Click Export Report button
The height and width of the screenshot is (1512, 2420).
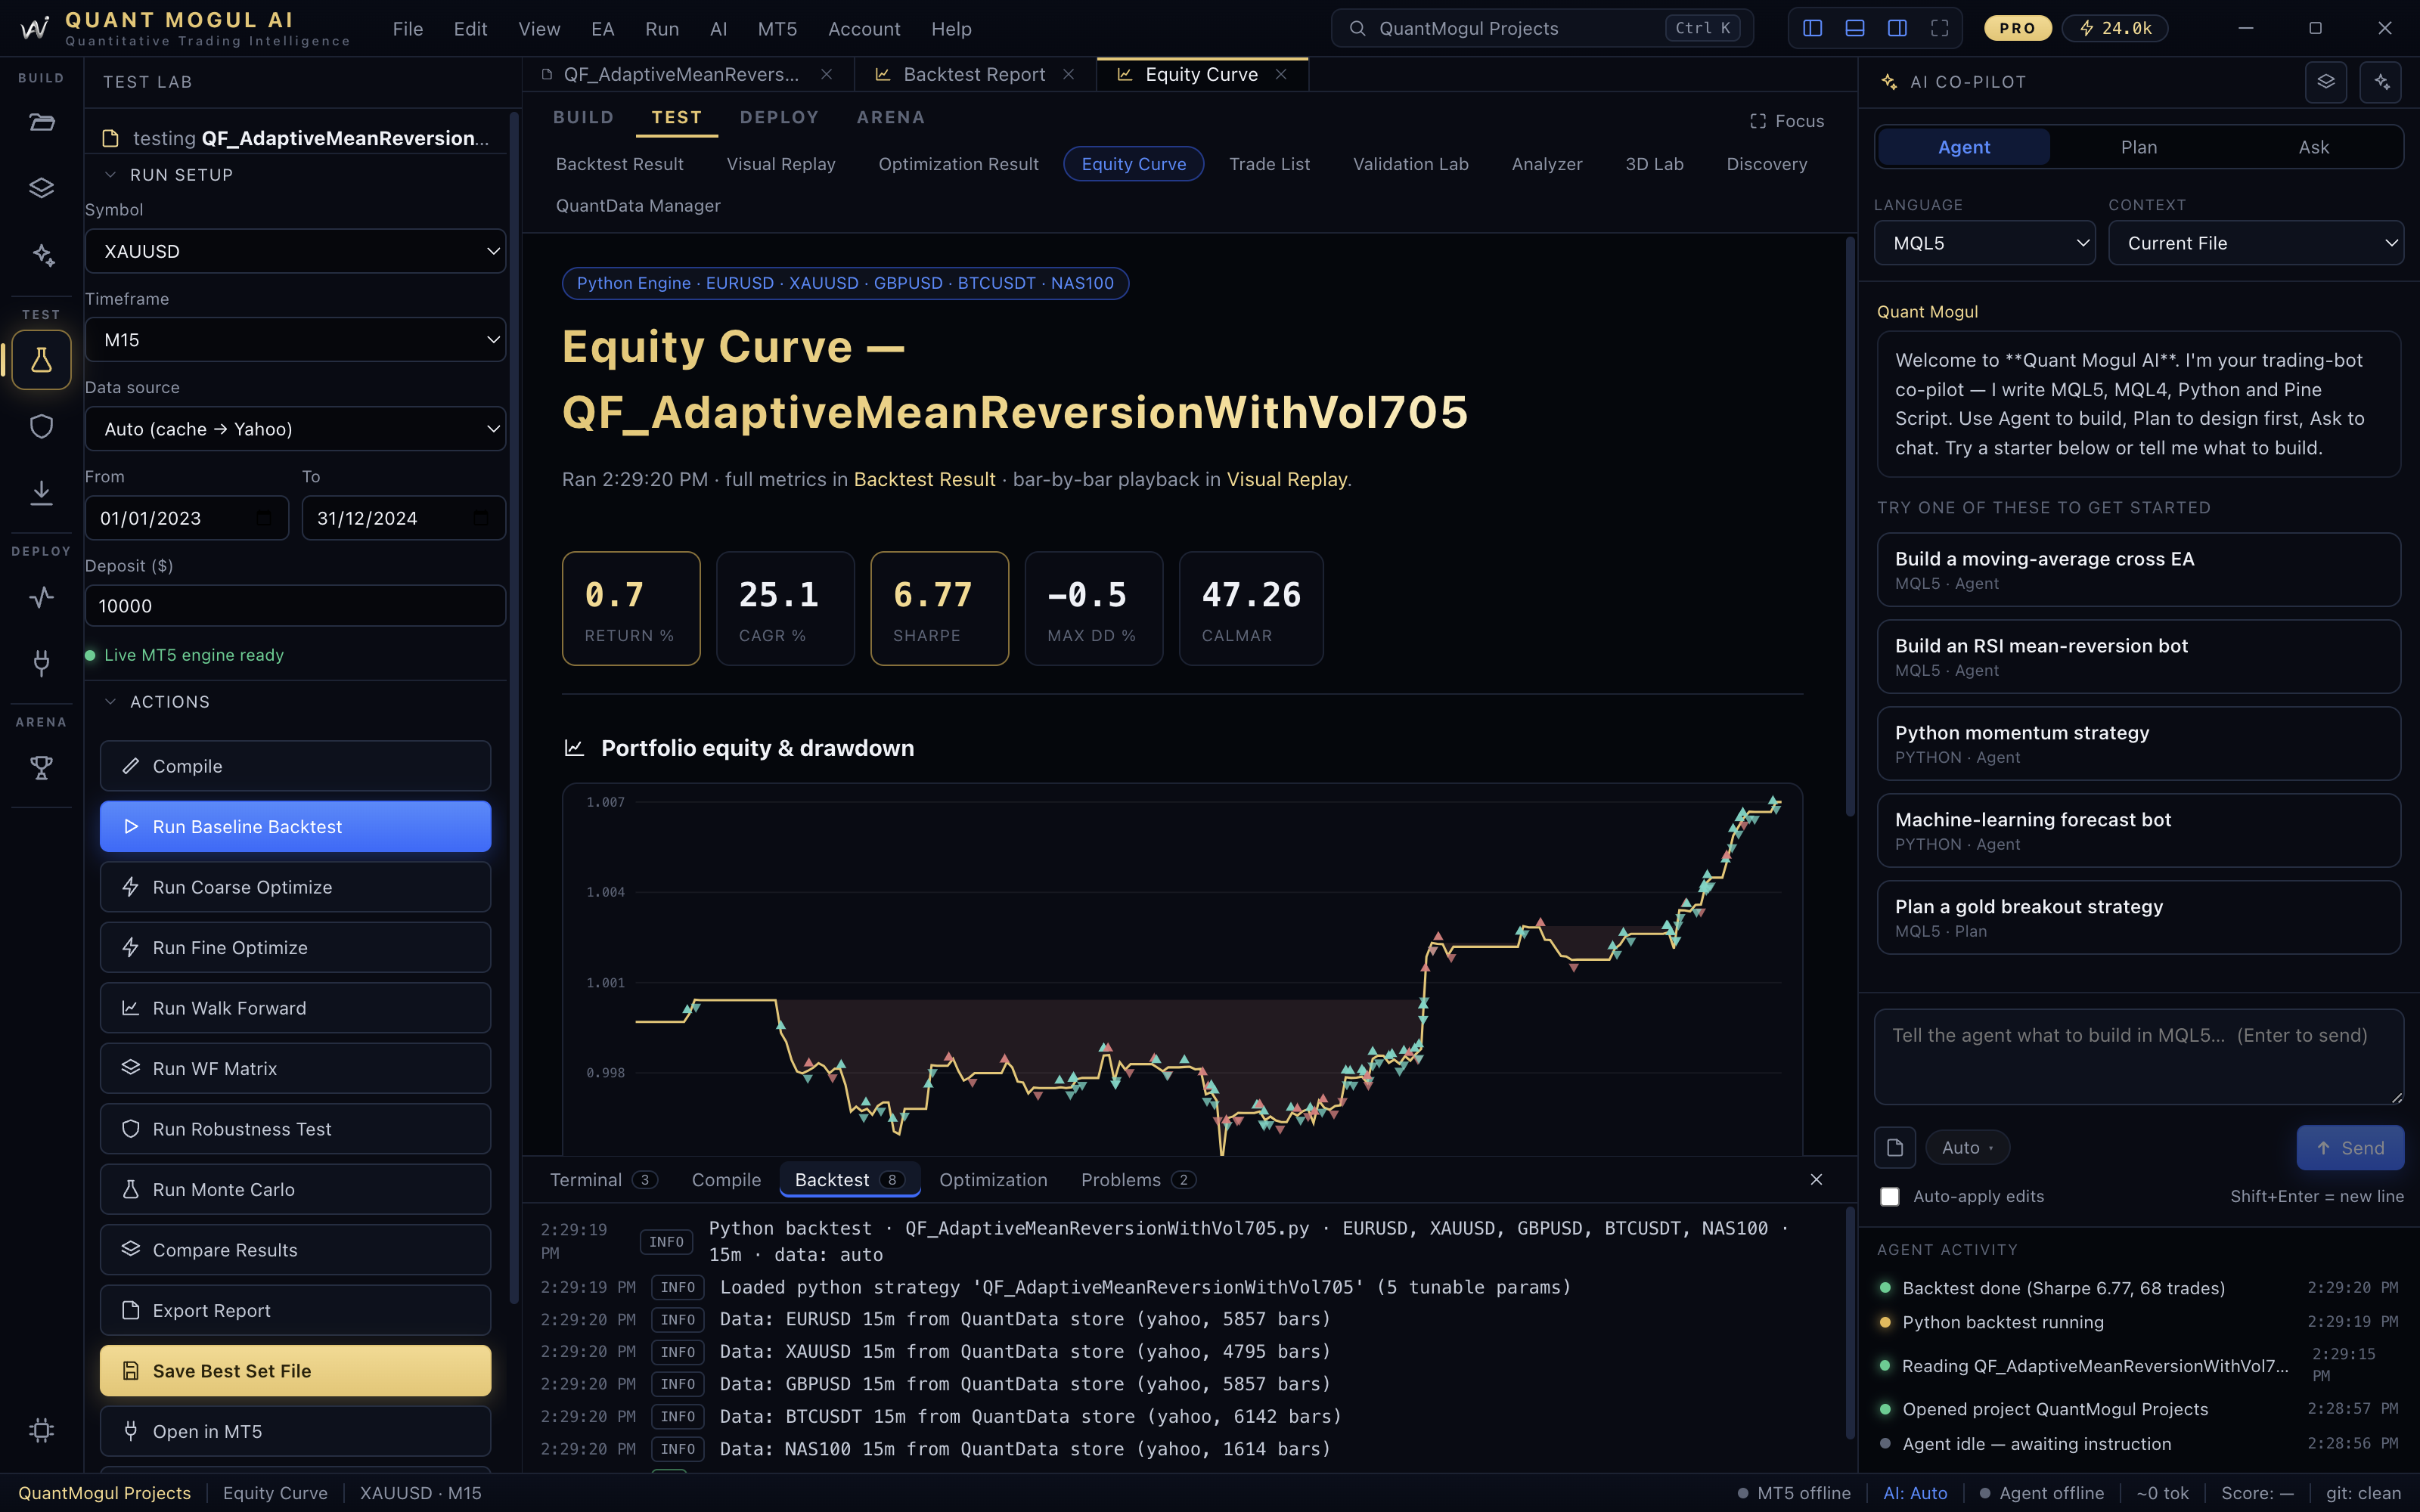295,1311
